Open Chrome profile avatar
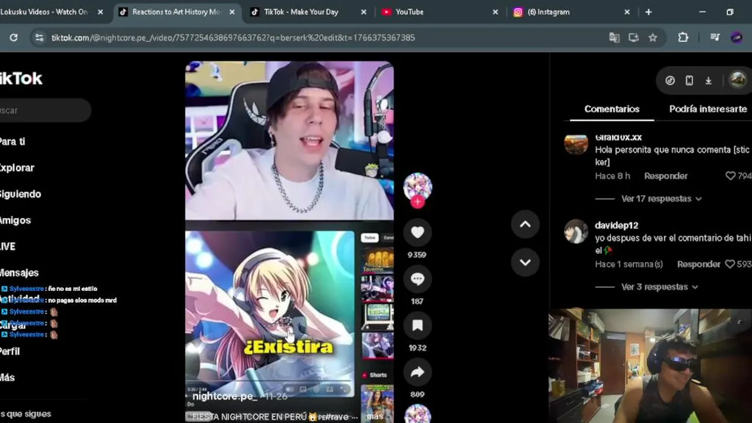752x423 pixels. [736, 38]
